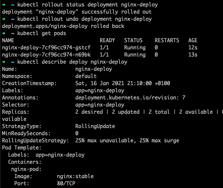Click the prompt arrow before kubectl describe command

(3, 62)
